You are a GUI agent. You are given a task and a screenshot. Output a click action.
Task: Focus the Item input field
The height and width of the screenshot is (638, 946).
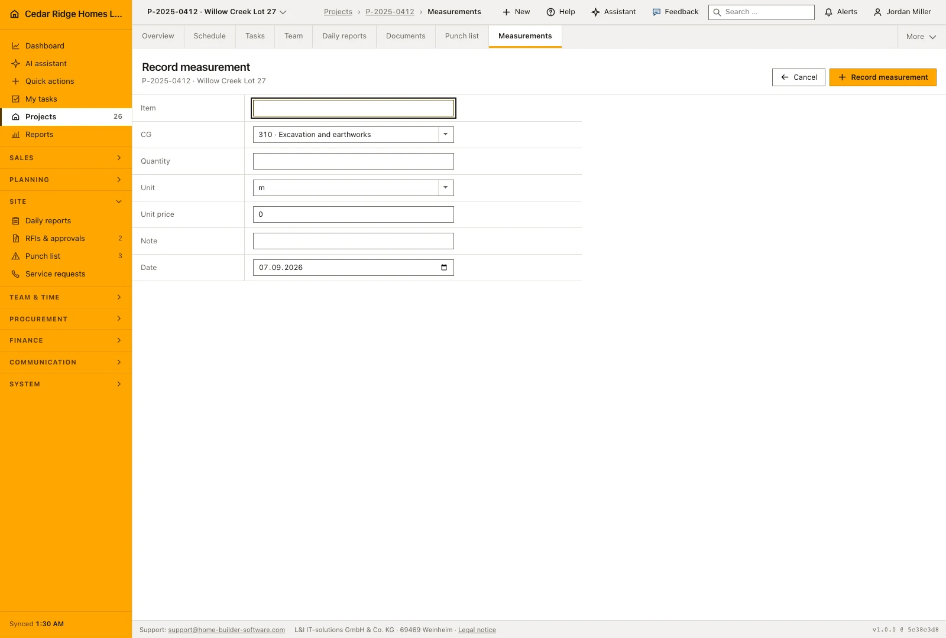tap(354, 108)
